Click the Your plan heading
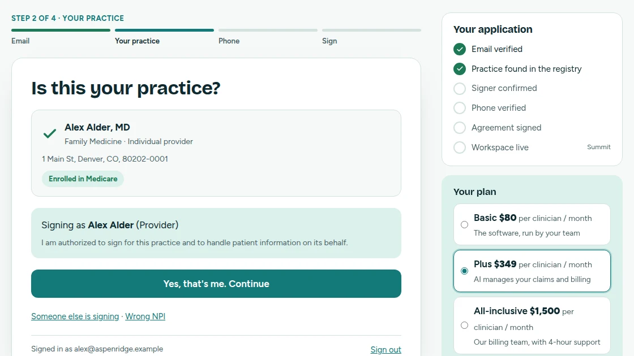Image resolution: width=634 pixels, height=356 pixels. (x=475, y=192)
